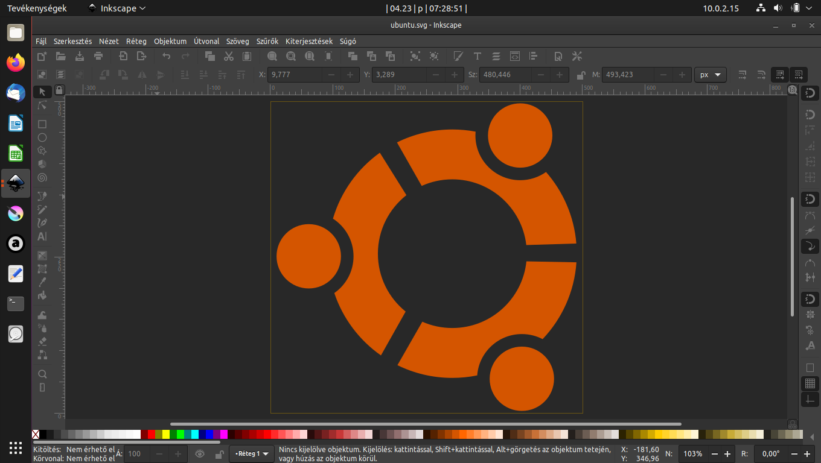This screenshot has width=821, height=463.
Task: Create a new document via toolbar
Action: 42,56
